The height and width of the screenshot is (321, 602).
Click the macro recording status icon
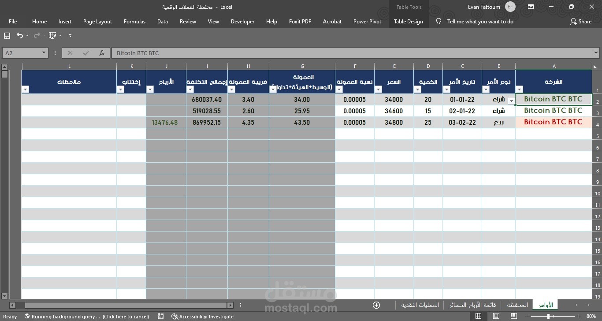pos(160,316)
